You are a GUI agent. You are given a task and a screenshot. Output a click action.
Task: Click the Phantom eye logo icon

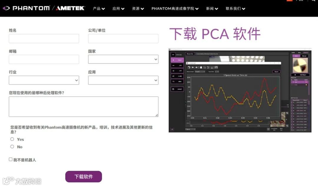point(6,8)
